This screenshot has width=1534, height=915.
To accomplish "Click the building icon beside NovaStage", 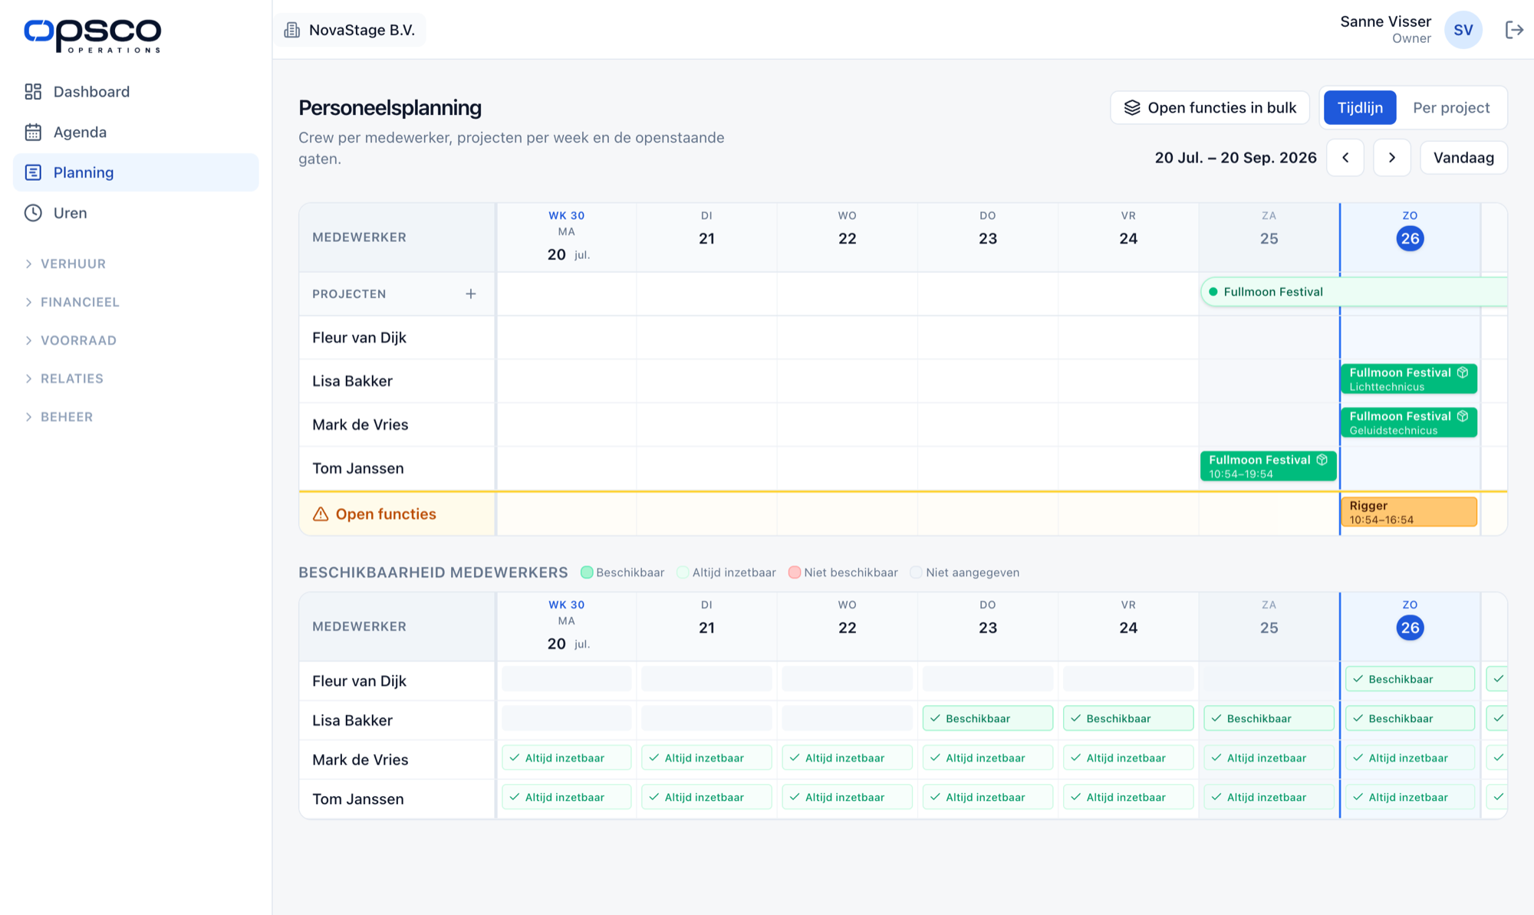I will [292, 30].
